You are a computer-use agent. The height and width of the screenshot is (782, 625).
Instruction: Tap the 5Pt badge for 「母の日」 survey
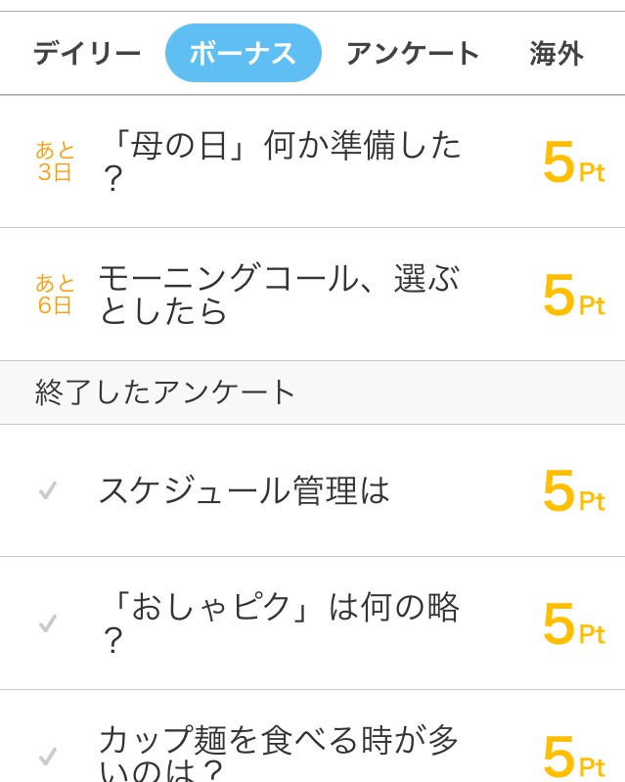[x=573, y=162]
